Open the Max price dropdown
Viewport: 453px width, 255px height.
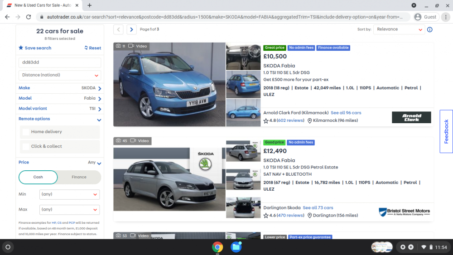tap(69, 210)
